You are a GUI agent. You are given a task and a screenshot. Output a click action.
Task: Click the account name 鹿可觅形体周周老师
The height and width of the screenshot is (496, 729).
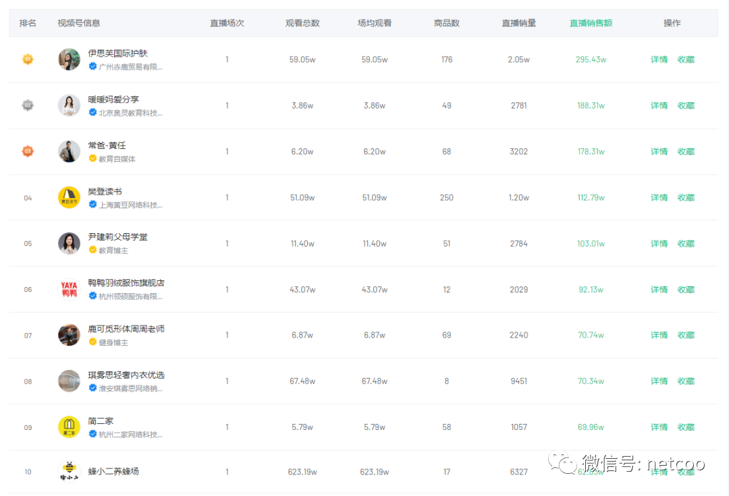126,328
